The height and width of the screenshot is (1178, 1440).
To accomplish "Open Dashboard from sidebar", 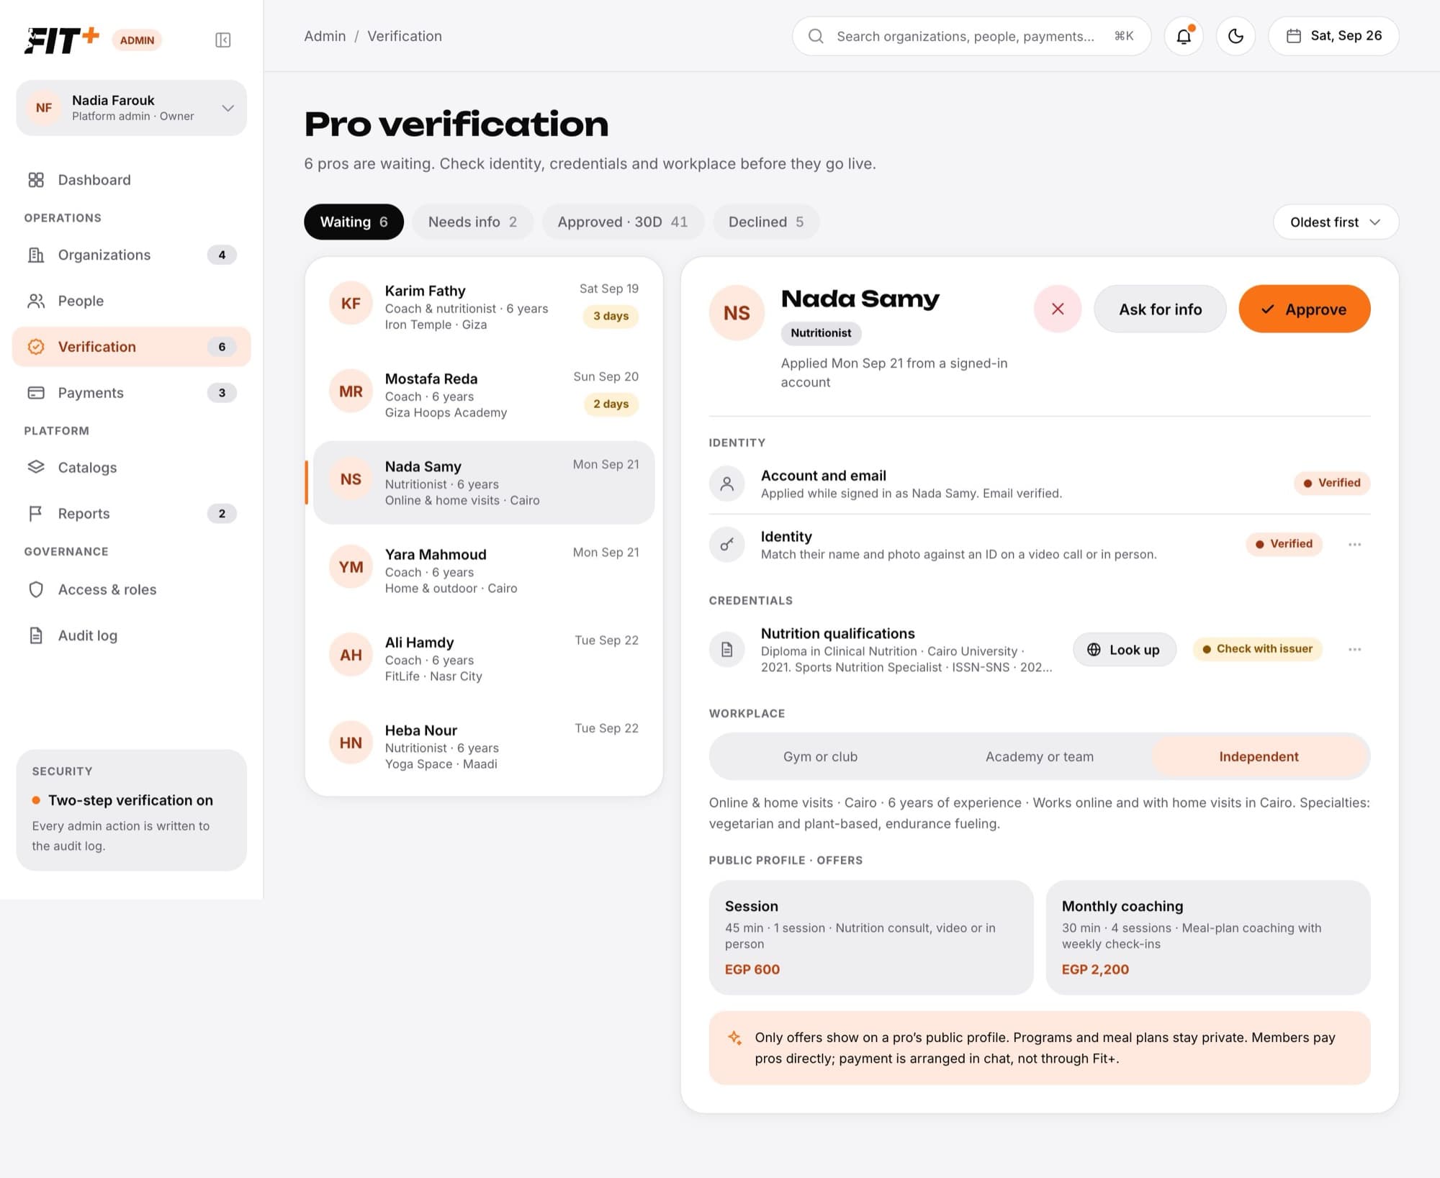I will coord(132,180).
